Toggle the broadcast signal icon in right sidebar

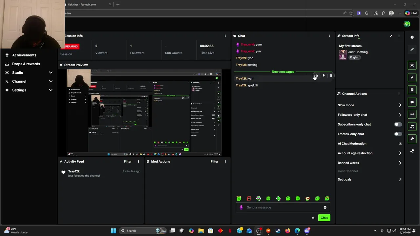[412, 114]
